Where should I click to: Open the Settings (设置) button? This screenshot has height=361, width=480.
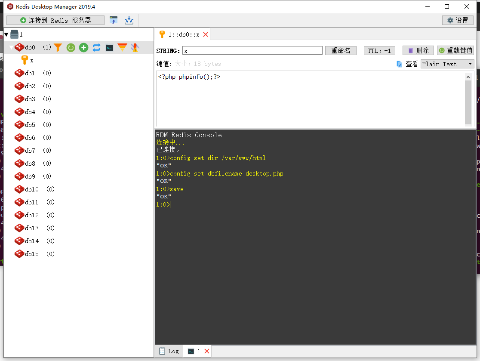point(458,21)
